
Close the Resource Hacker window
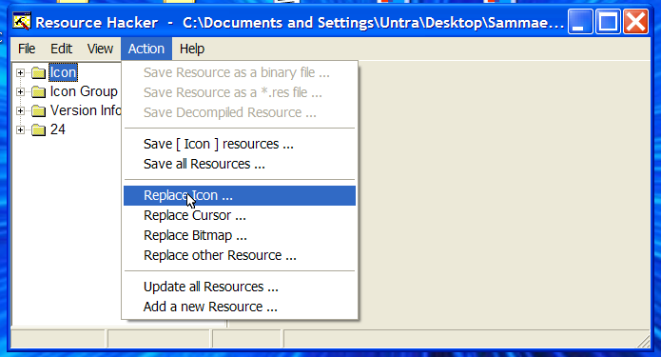point(635,22)
